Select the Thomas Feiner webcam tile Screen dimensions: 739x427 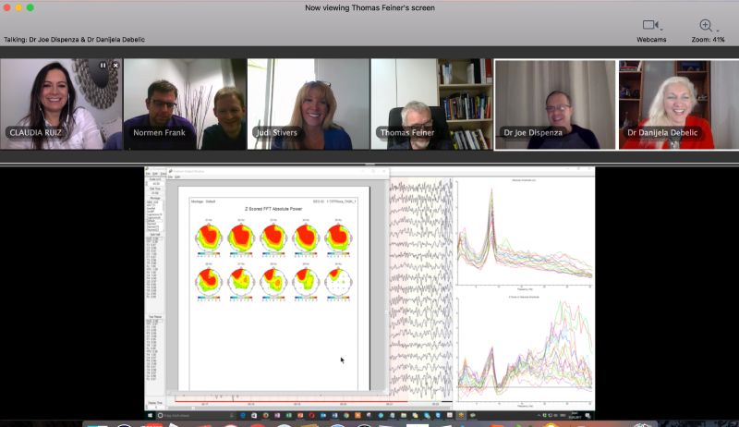(431, 104)
